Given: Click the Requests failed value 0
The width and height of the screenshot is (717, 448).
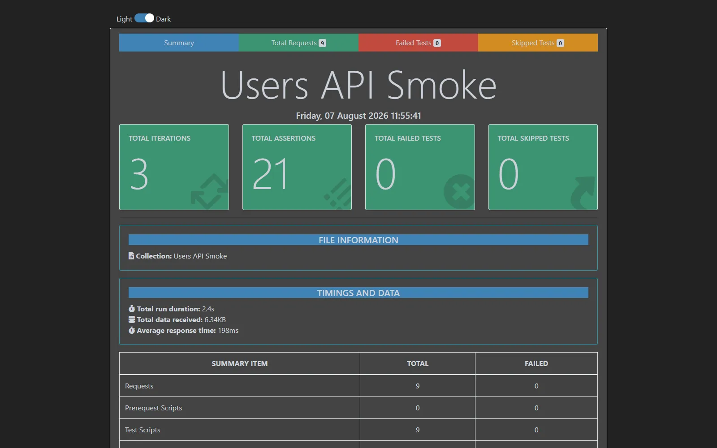Looking at the screenshot, I should click(536, 386).
